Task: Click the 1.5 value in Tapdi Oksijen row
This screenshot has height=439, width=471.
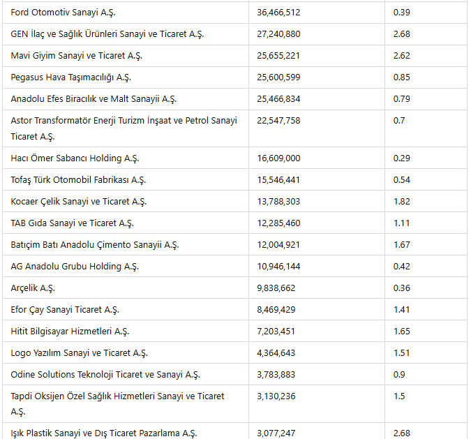Action: tap(399, 396)
